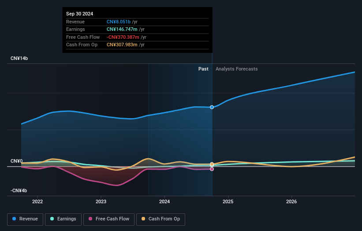The width and height of the screenshot is (362, 231).
Task: Click the CN¥307.983m cash from op value
Action: tap(122, 45)
